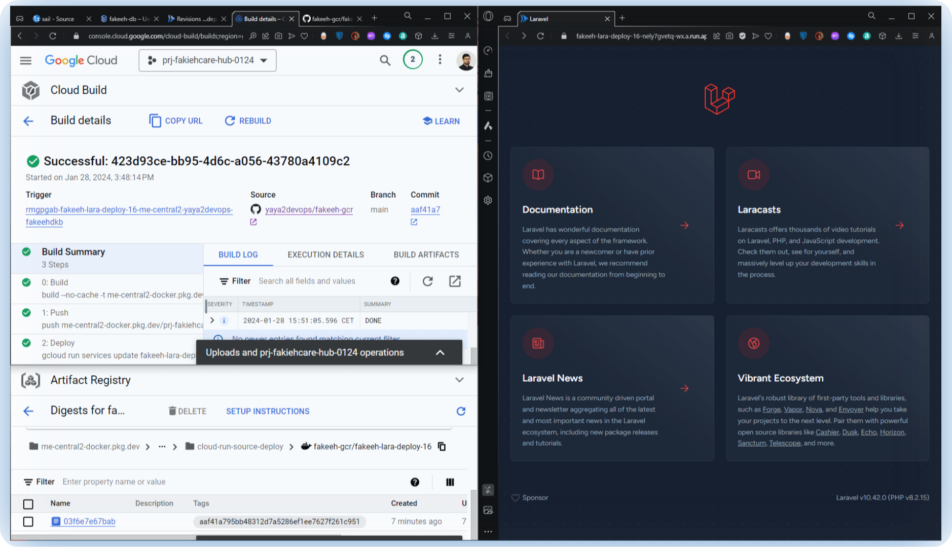
Task: Open external link icon under commit hash
Action: tap(414, 222)
